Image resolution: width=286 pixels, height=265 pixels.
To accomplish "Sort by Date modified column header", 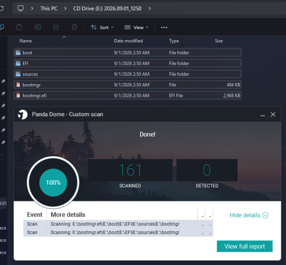I will pos(128,41).
